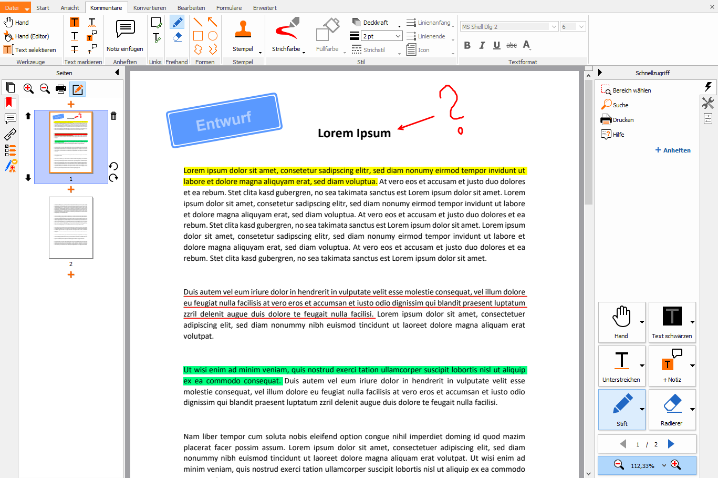Screen dimensions: 718x478
Task: Open the MS Shell Dlg 2 font dropdown
Action: coord(554,27)
